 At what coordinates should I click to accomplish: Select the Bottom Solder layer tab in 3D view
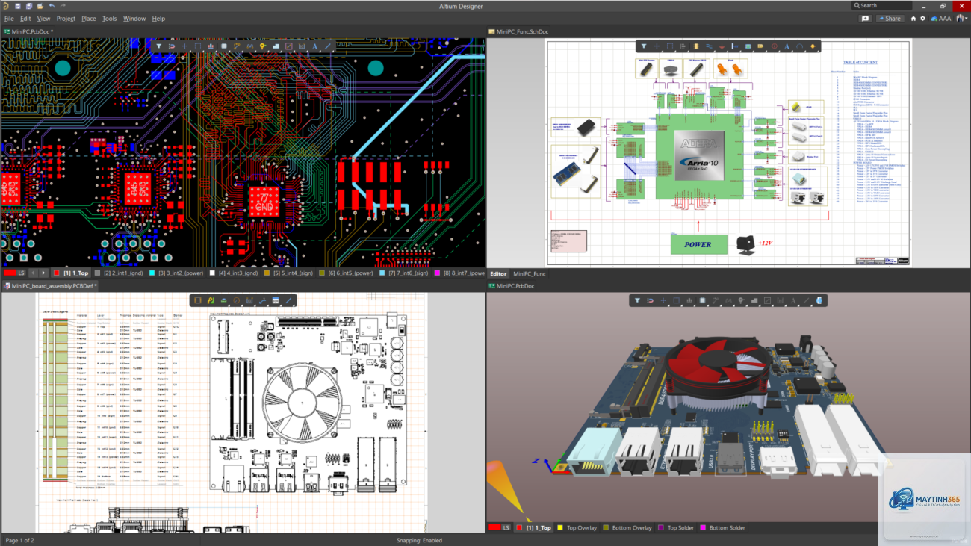(722, 528)
